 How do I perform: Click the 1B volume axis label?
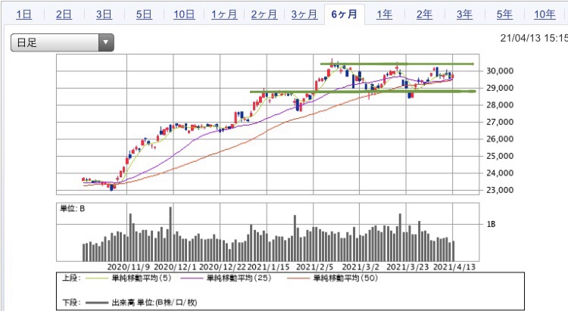[491, 225]
